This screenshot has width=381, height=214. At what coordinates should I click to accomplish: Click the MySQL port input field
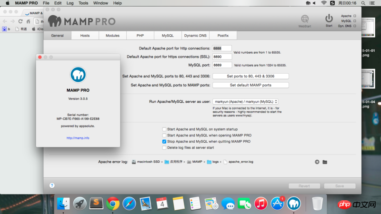pos(222,65)
